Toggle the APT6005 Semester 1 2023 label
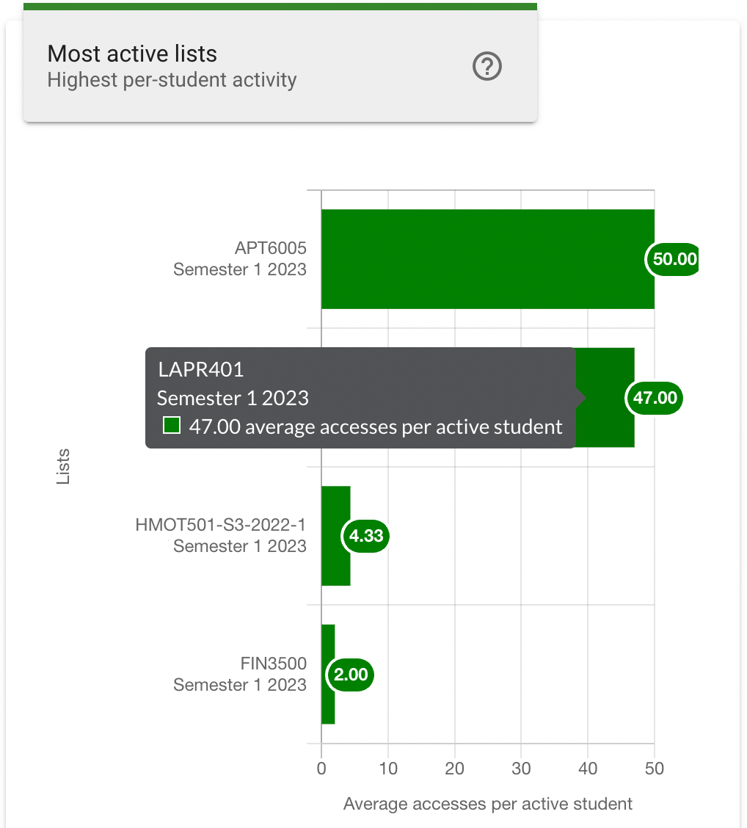Viewport: 747px width, 828px height. click(x=240, y=258)
